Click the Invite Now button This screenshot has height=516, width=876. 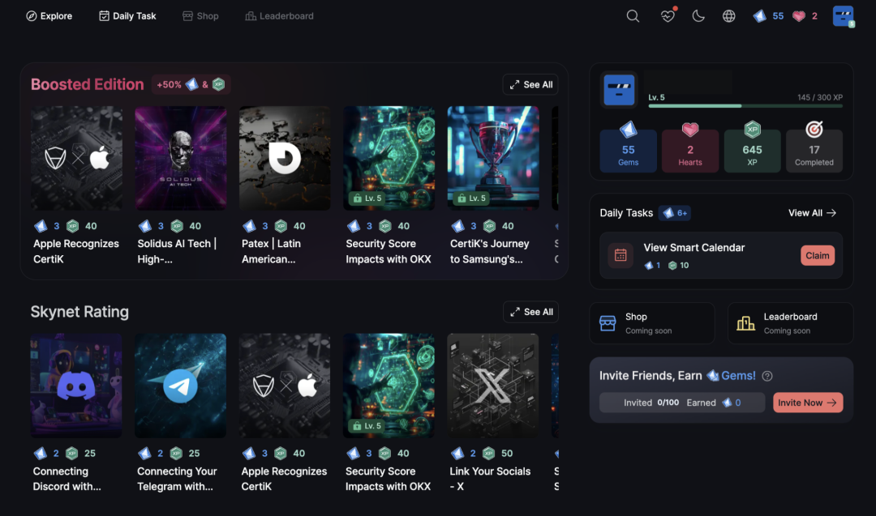(x=808, y=403)
